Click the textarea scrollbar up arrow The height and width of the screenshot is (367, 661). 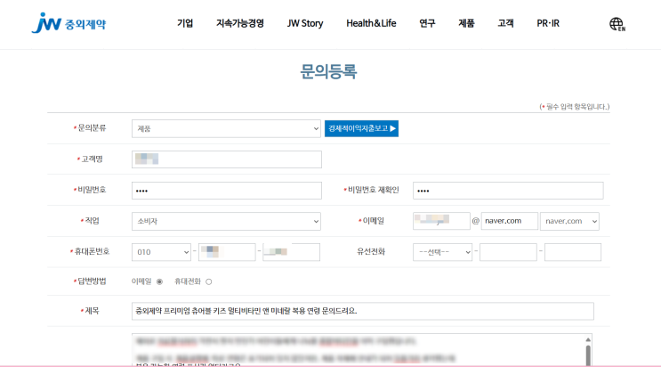(x=588, y=339)
